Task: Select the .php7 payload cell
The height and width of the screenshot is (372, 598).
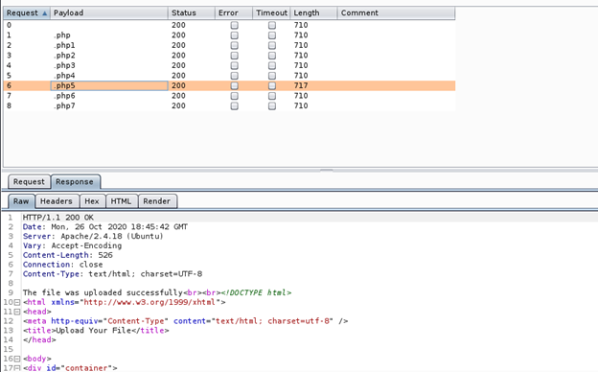Action: [109, 106]
